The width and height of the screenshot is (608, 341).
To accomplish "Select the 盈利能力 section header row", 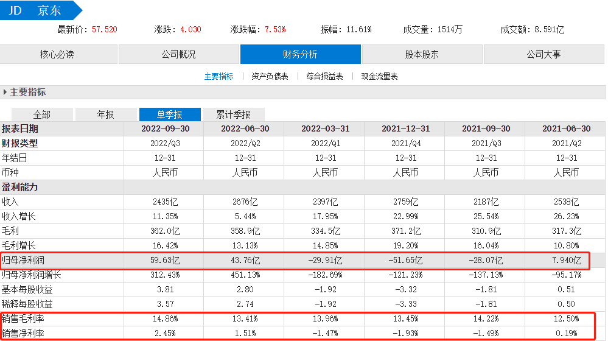I will (20, 187).
